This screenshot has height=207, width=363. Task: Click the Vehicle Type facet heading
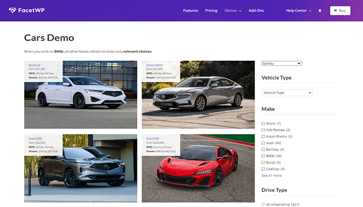point(276,78)
